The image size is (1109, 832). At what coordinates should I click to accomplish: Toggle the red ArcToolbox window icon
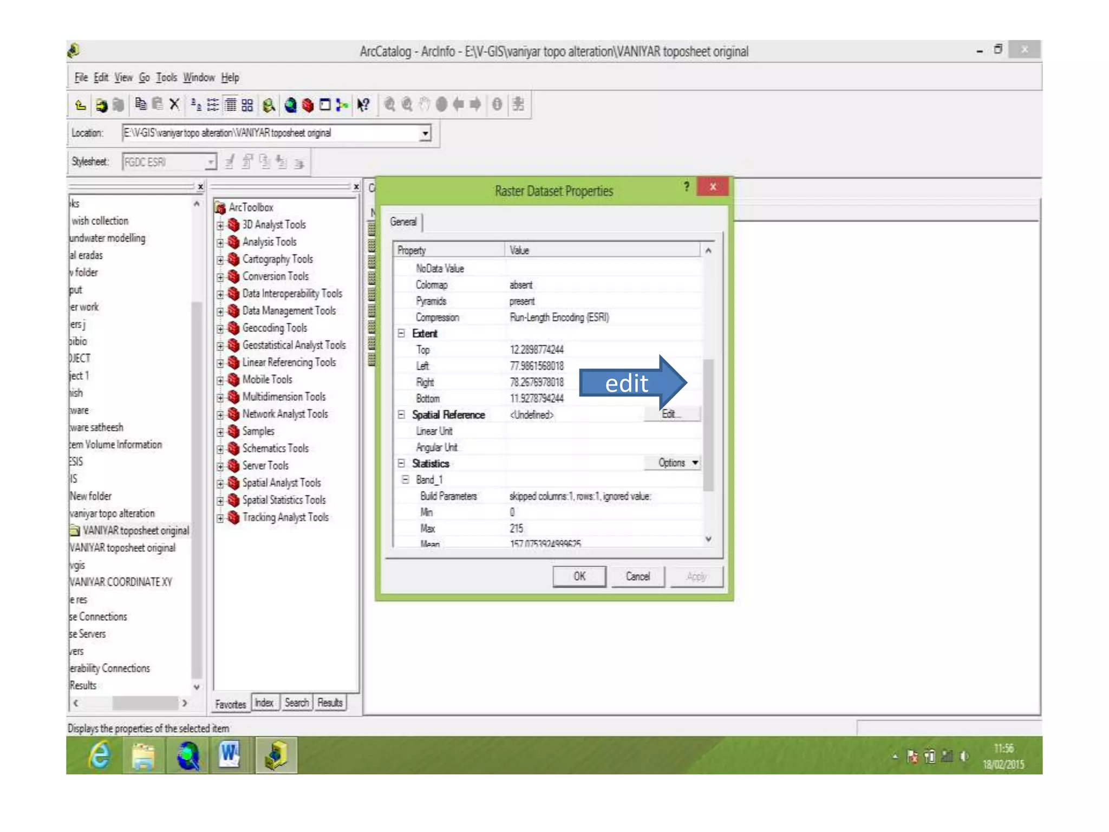[x=308, y=105]
